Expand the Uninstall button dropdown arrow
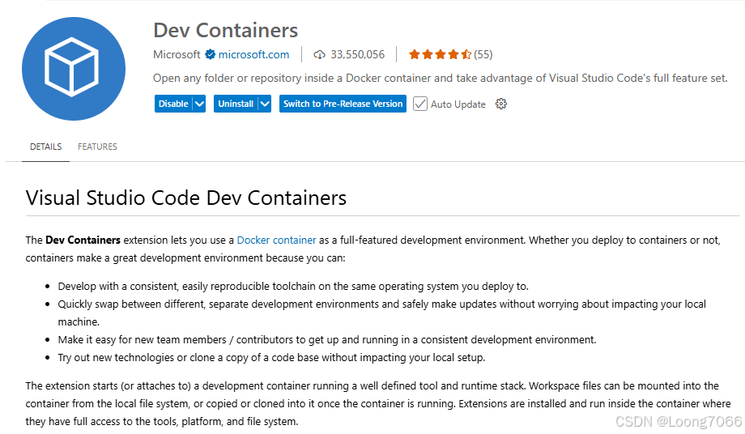This screenshot has width=745, height=434. coord(265,104)
